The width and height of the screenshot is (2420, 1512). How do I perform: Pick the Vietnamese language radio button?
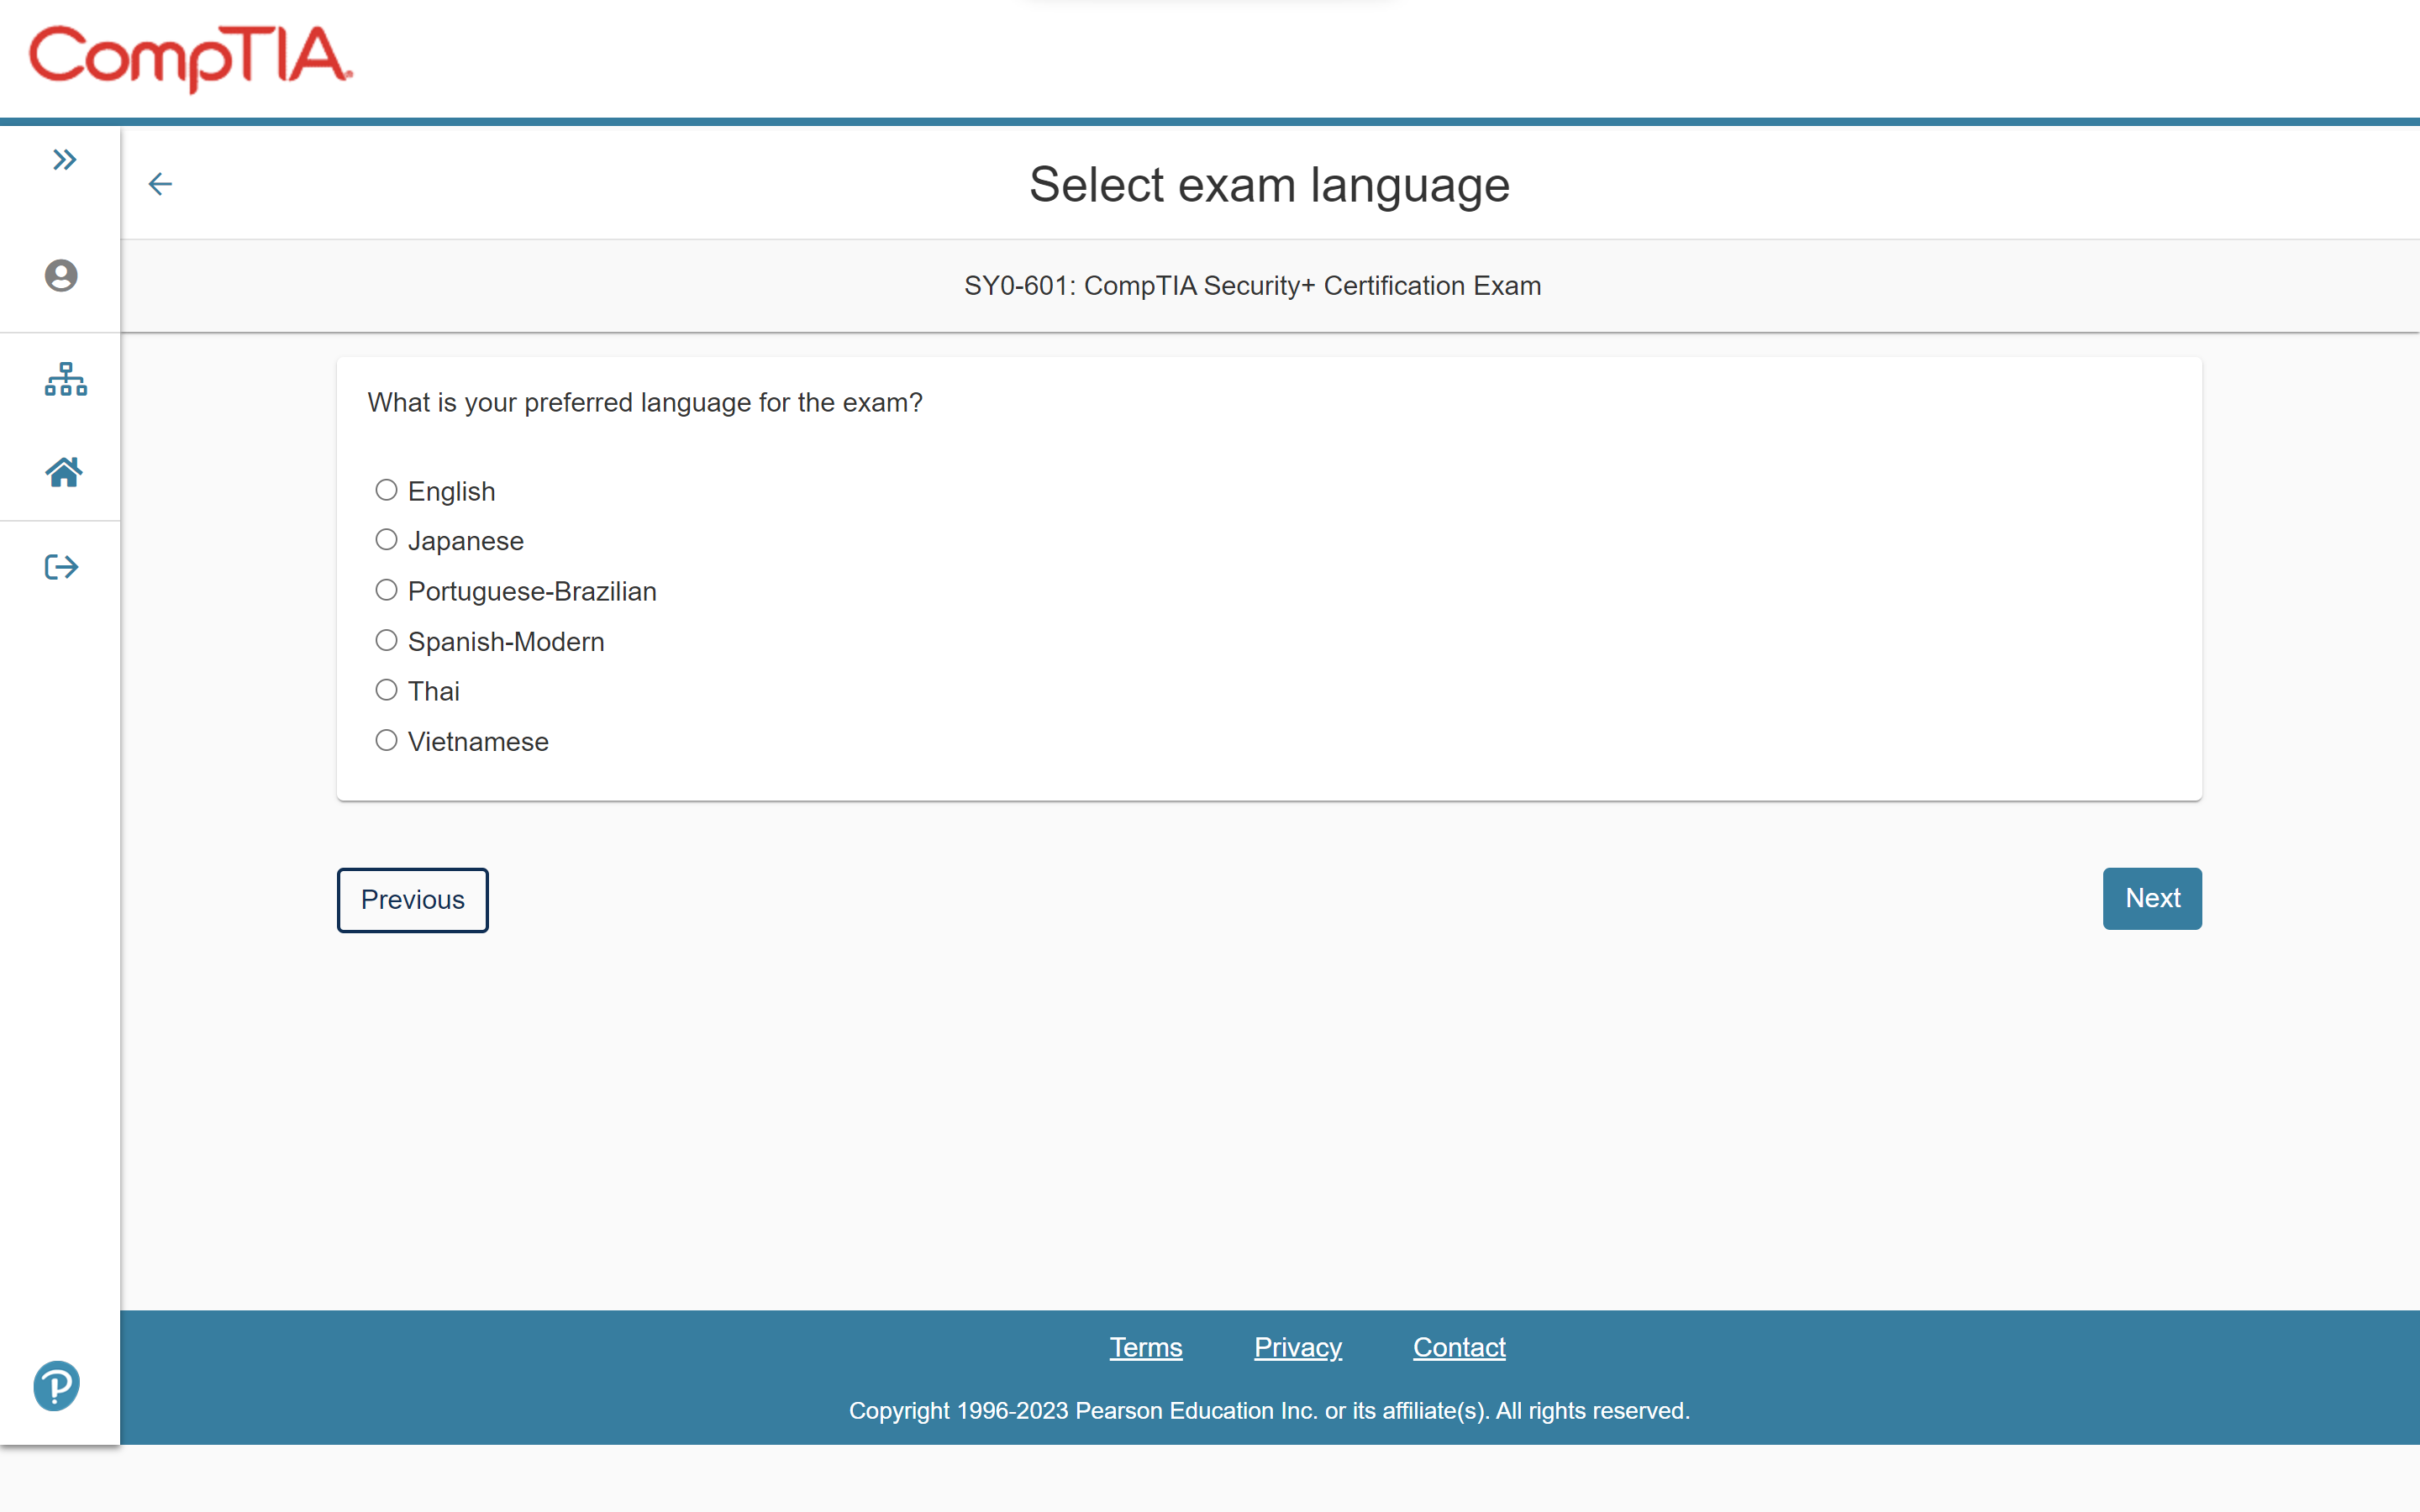[386, 740]
